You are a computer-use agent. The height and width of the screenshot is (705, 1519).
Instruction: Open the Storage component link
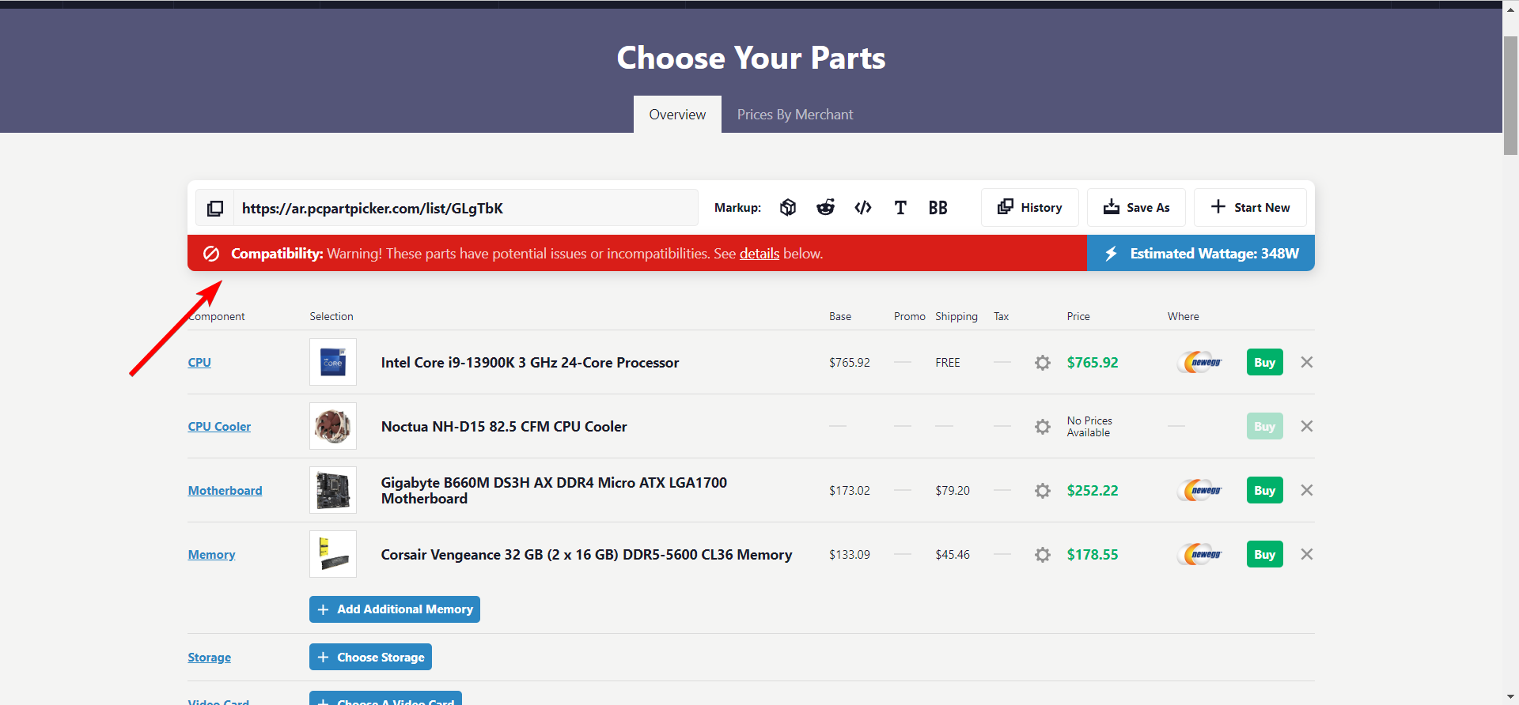[x=209, y=657]
